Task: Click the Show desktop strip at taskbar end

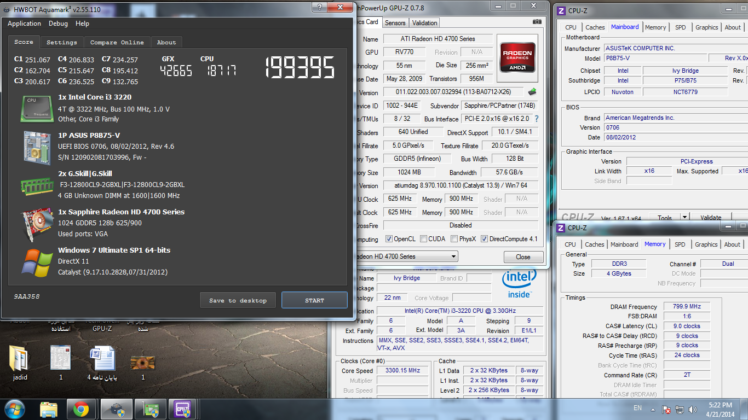Action: pos(745,410)
